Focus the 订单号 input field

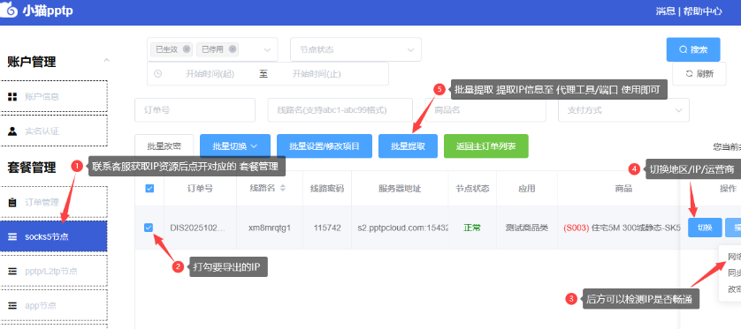pyautogui.click(x=195, y=110)
